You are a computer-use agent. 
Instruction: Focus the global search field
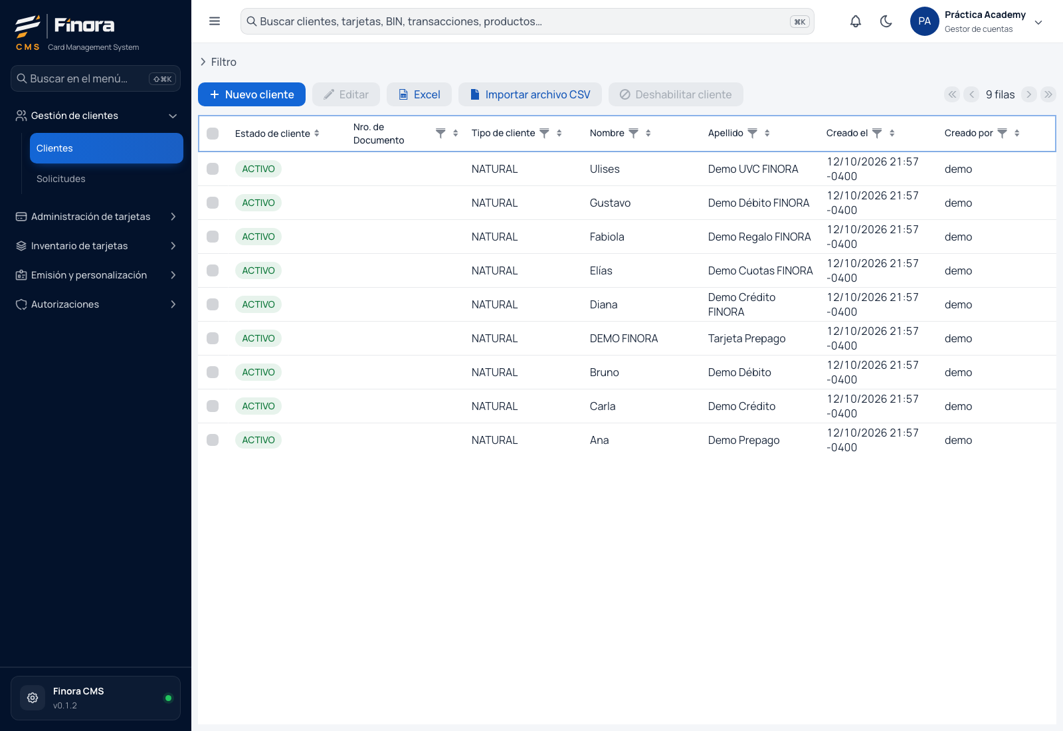(528, 21)
